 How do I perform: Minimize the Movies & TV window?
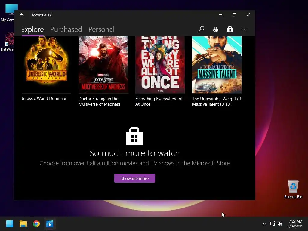(220, 15)
